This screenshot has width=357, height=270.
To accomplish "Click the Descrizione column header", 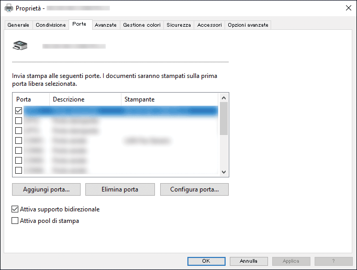I will 85,99.
